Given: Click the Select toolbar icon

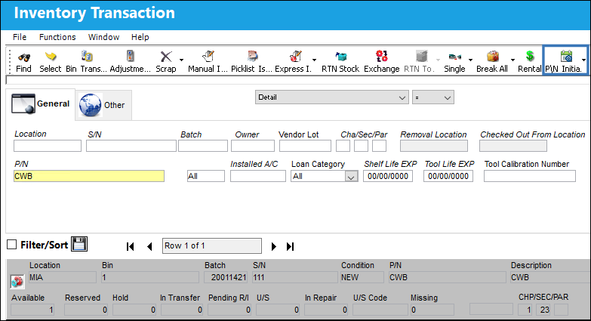Looking at the screenshot, I should point(51,57).
